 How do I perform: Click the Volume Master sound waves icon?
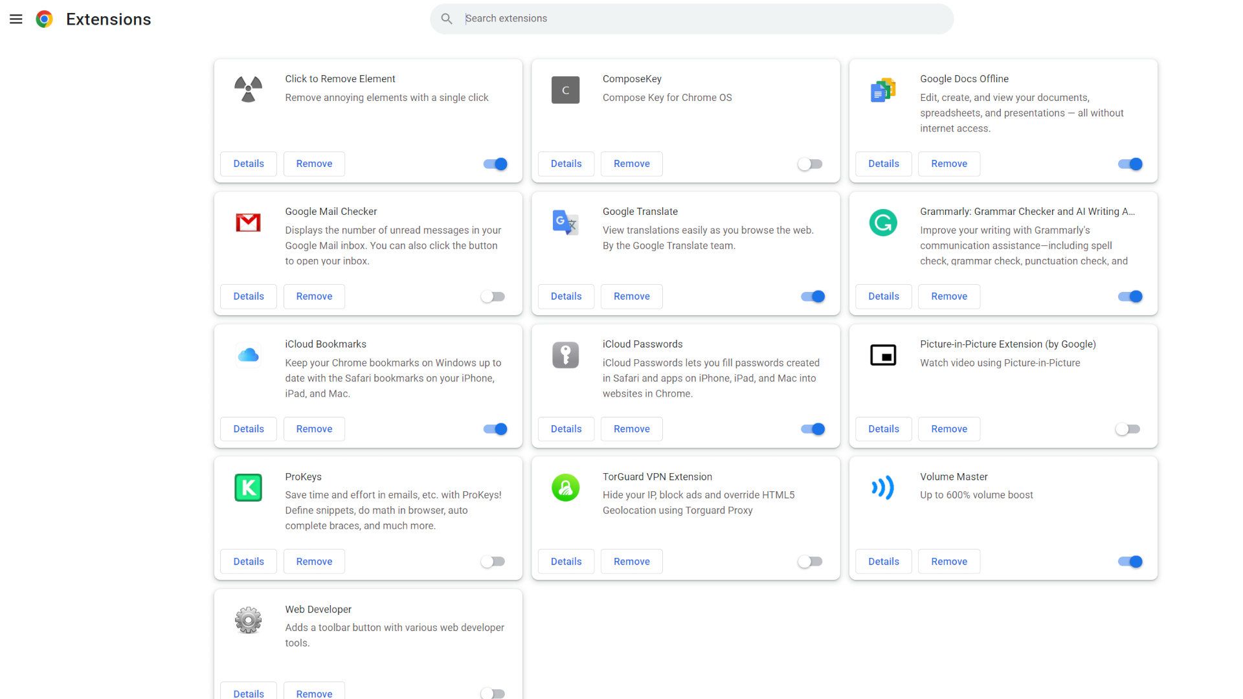coord(882,487)
